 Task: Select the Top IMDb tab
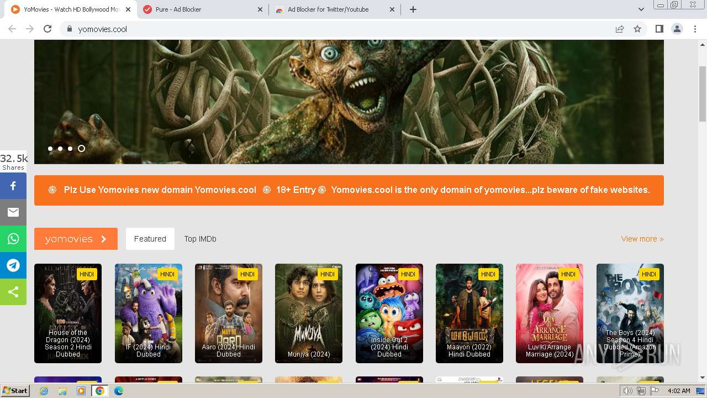[200, 239]
